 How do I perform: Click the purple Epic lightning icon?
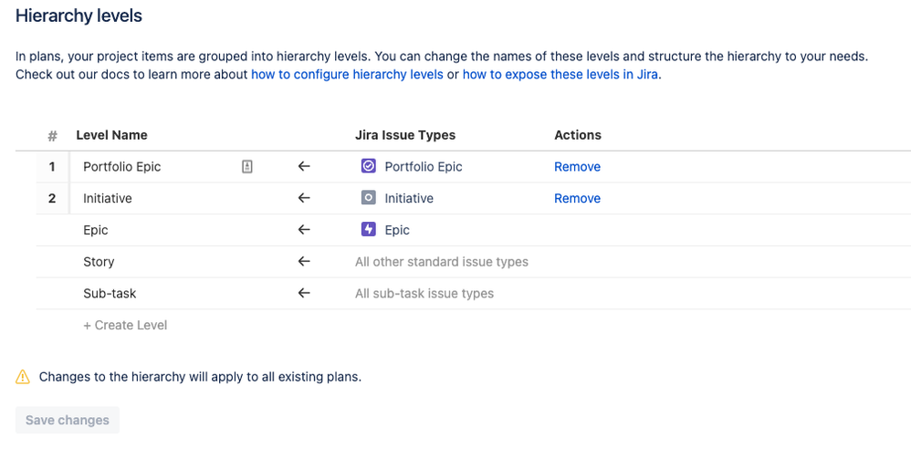pos(369,230)
